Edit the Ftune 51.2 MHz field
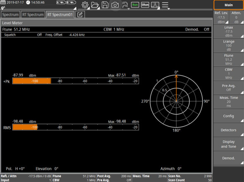 (x=228, y=59)
